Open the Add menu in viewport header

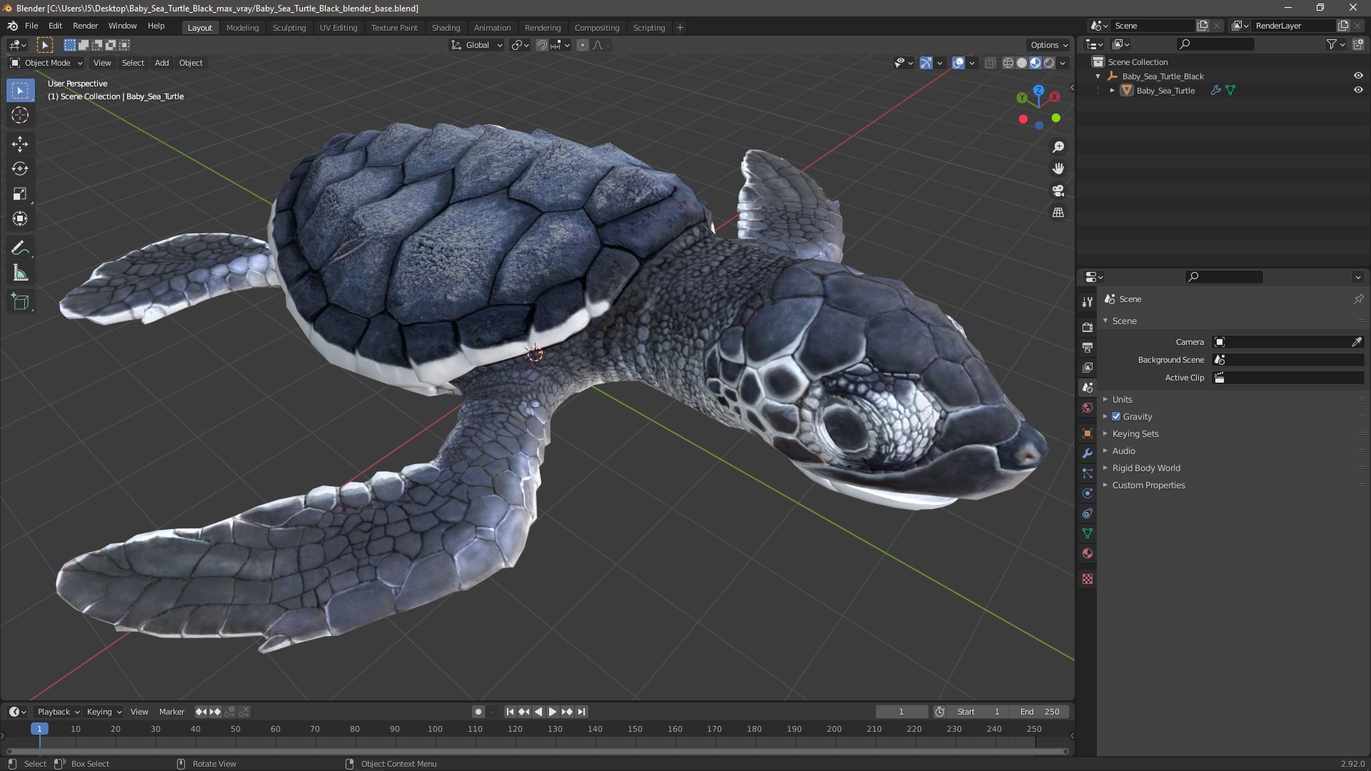162,63
